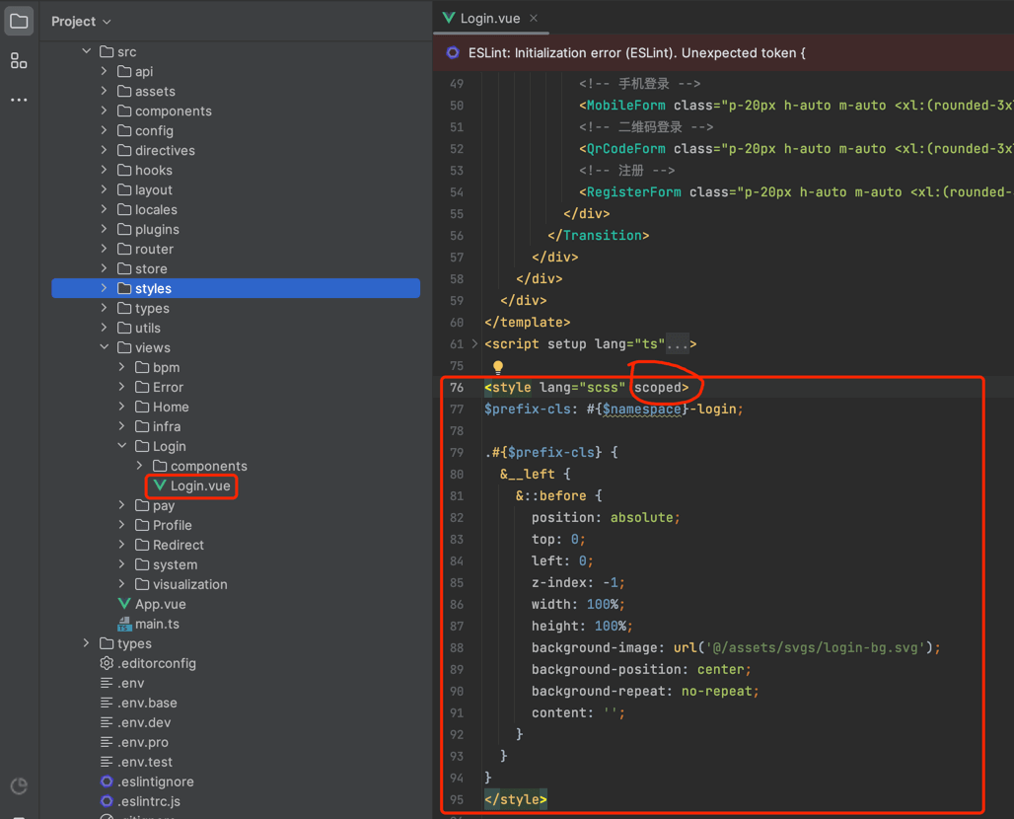Click the yellow lightbulb quick-fix icon
Image resolution: width=1014 pixels, height=819 pixels.
point(498,367)
